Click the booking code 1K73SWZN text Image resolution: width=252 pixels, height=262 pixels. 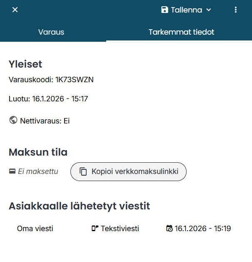[74, 80]
